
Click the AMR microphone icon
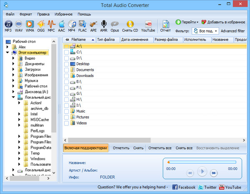click(104, 25)
